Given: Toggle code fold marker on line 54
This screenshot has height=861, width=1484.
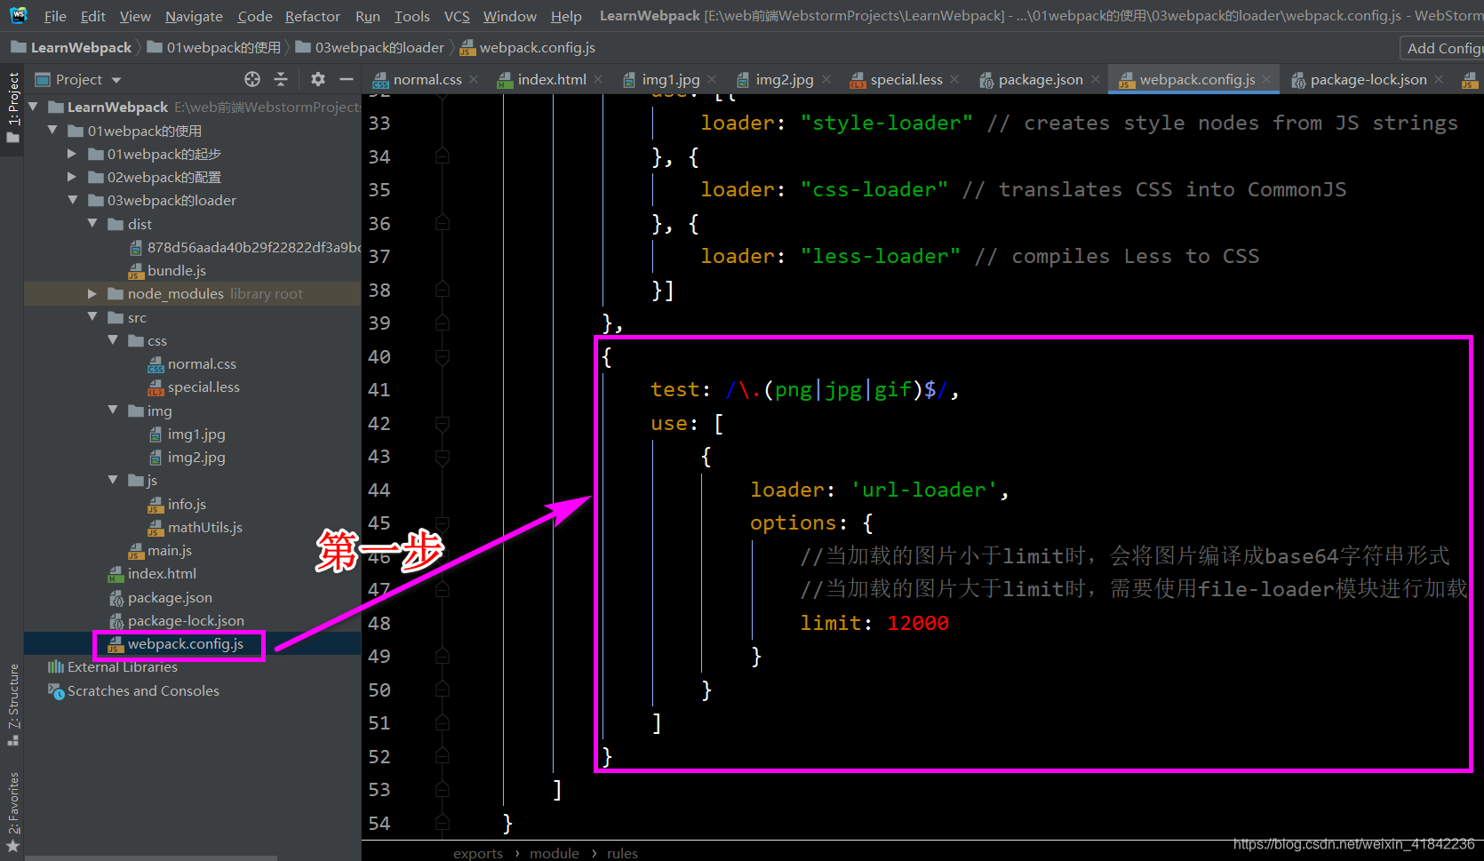Looking at the screenshot, I should pyautogui.click(x=442, y=824).
